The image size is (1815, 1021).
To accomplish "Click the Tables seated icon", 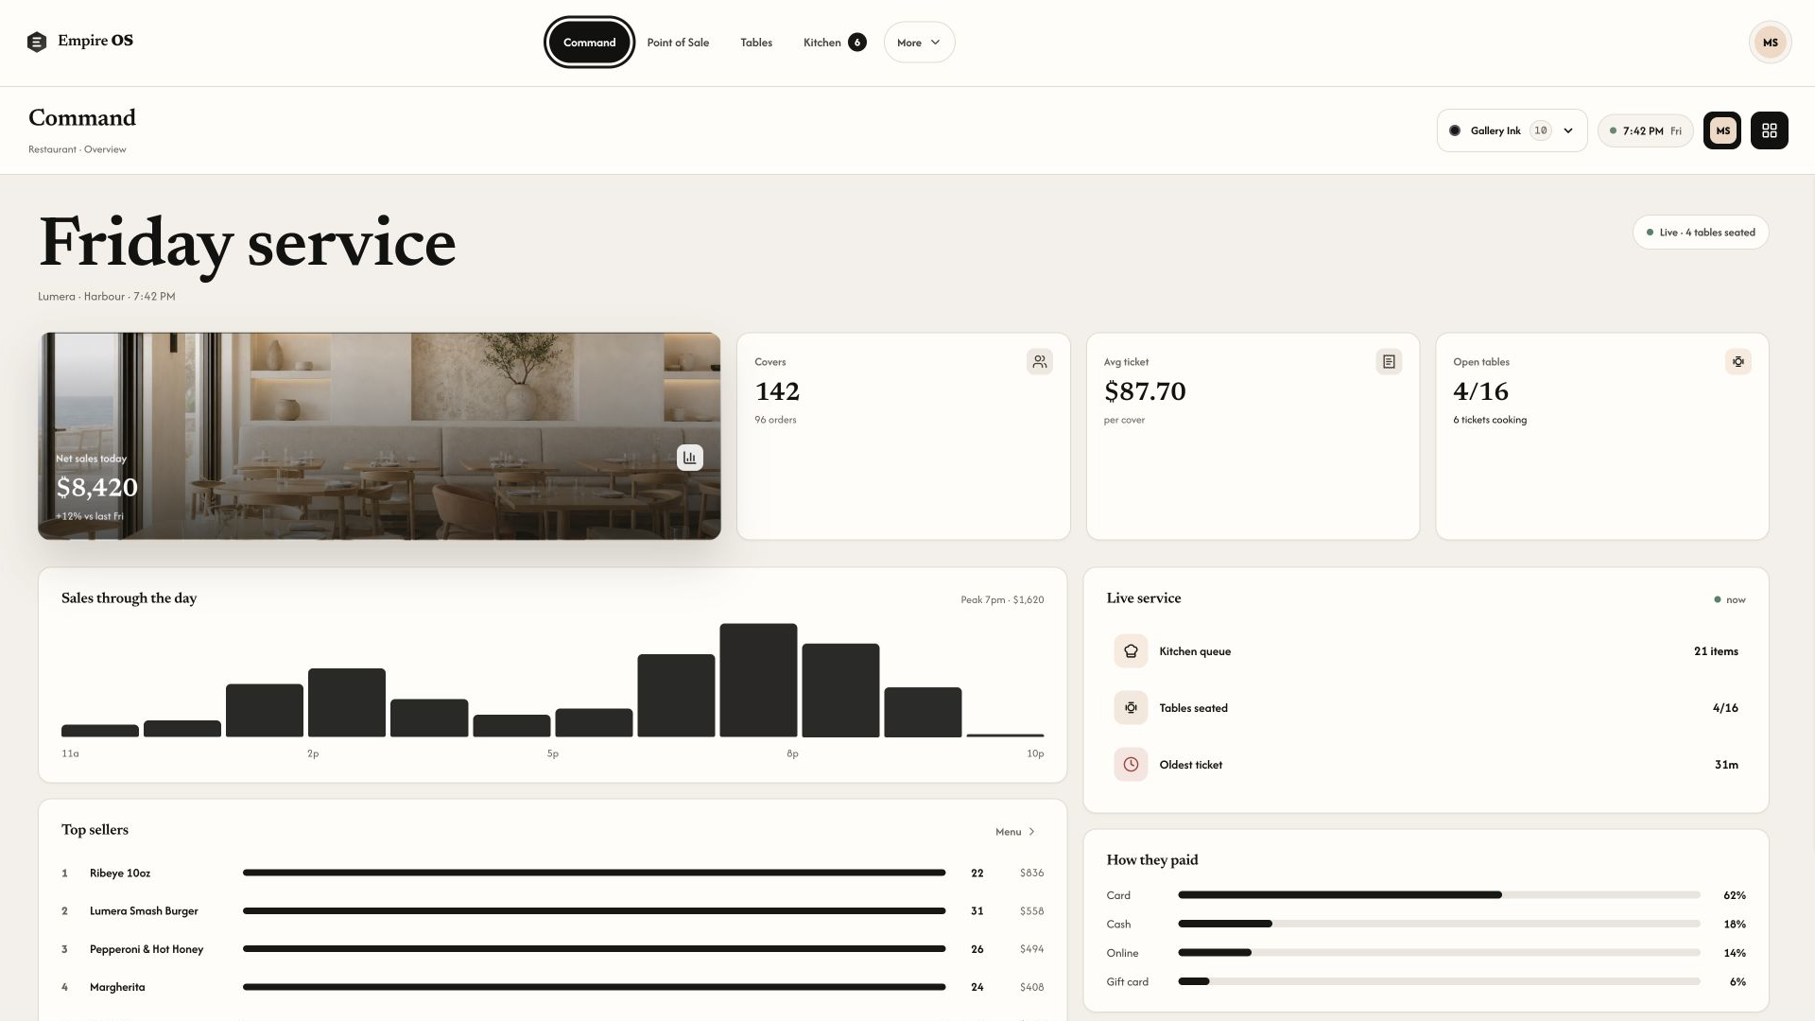I will (1131, 708).
